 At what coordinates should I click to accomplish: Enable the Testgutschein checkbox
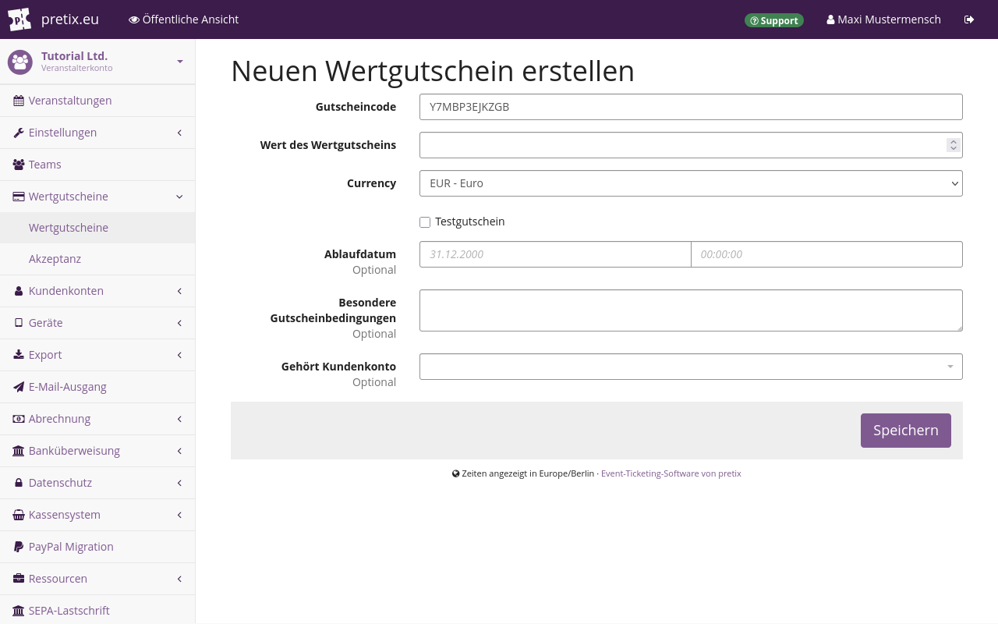click(x=425, y=222)
